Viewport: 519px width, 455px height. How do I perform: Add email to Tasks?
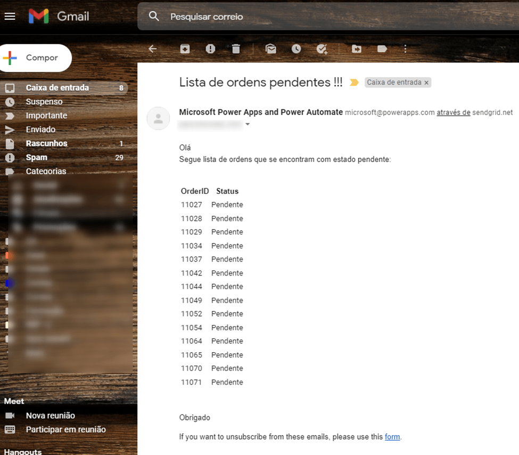click(x=322, y=49)
